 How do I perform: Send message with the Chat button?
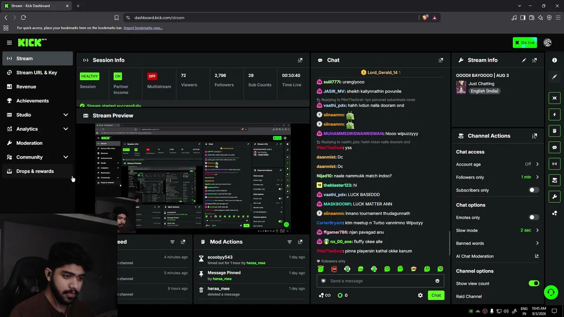click(436, 295)
